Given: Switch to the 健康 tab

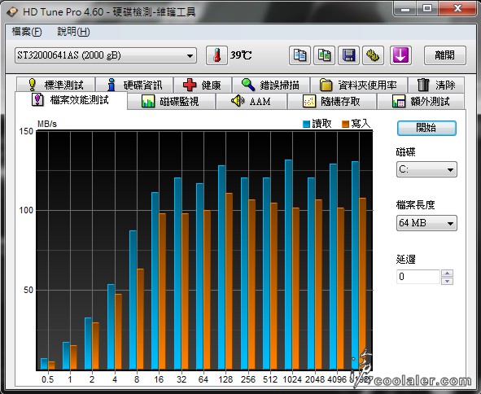Looking at the screenshot, I should [203, 85].
